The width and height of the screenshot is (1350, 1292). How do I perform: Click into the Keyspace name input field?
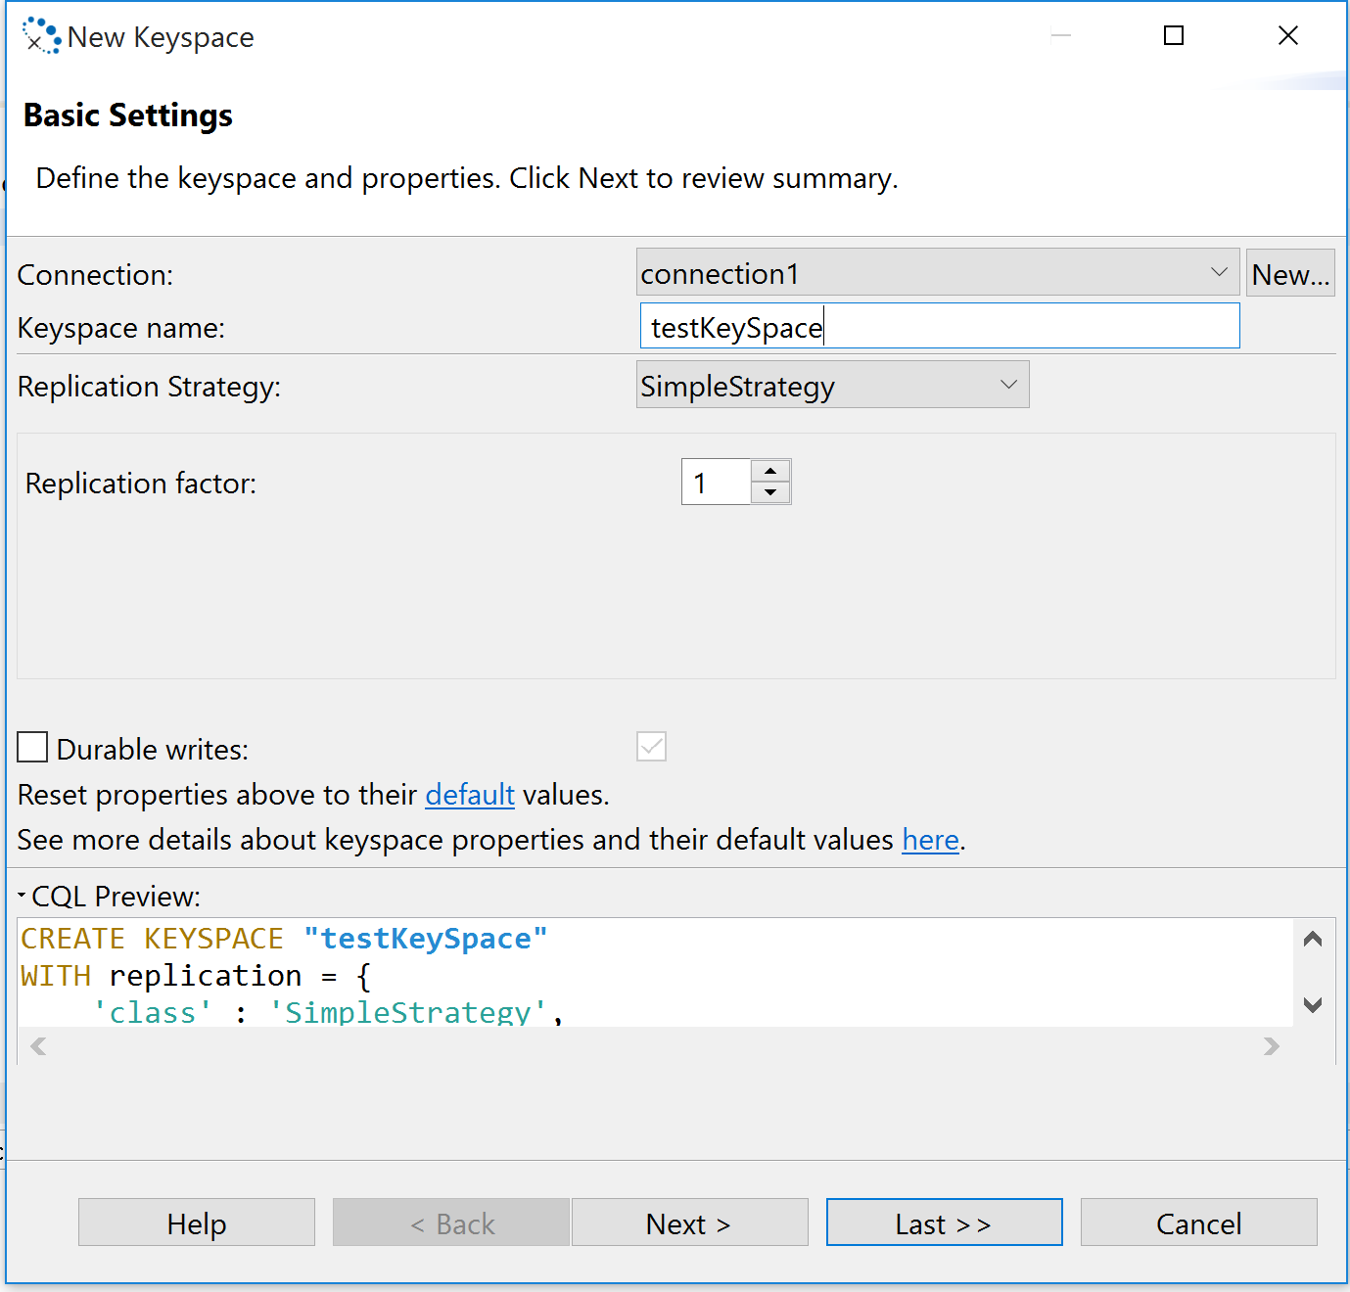click(x=940, y=326)
